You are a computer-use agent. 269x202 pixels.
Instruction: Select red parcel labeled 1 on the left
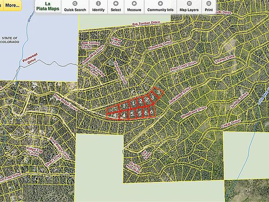click(x=124, y=106)
